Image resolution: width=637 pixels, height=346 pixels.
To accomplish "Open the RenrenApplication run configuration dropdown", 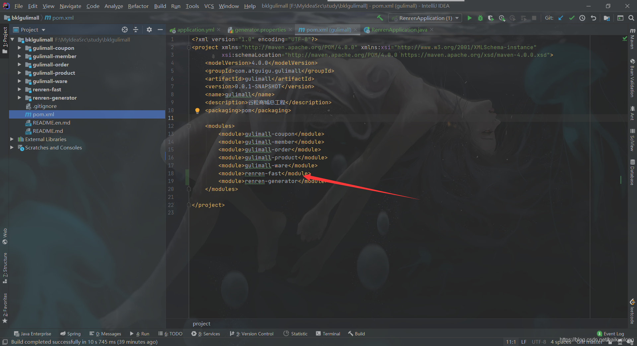I will point(425,18).
